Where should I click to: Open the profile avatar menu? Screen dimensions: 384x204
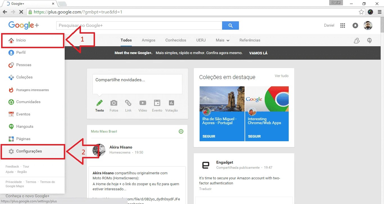click(x=368, y=25)
